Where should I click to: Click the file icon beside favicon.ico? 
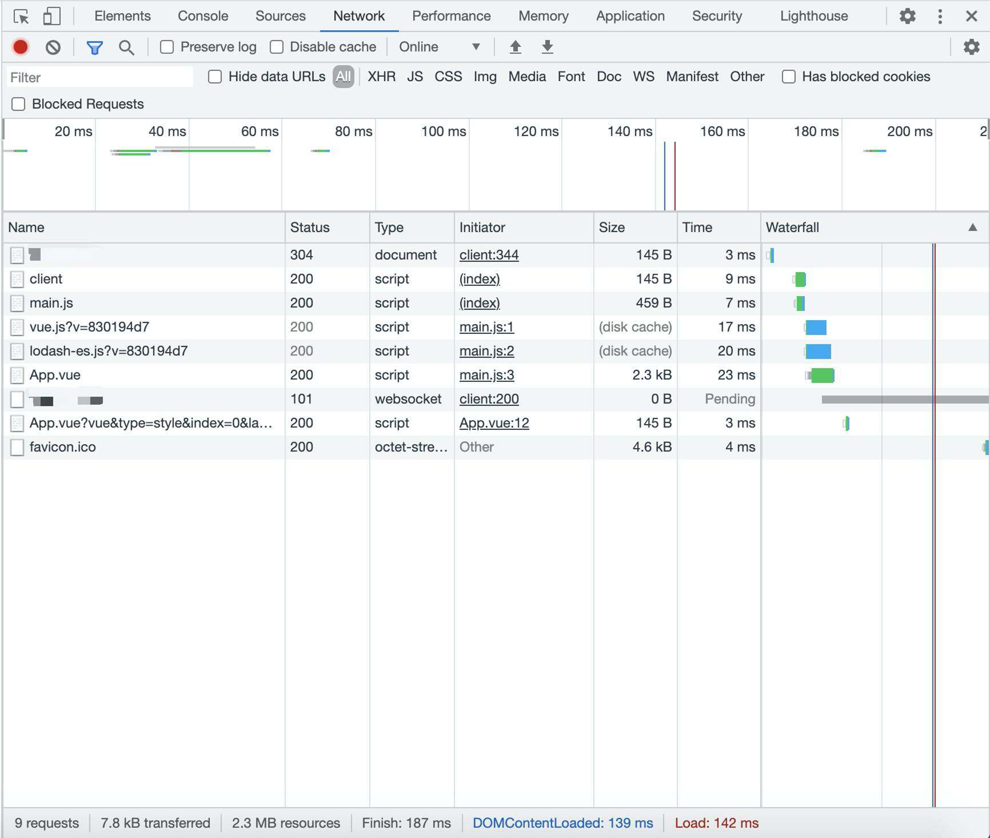point(17,447)
